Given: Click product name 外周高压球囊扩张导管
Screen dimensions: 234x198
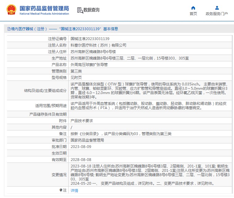Looking at the screenshot, I should click(x=89, y=64).
